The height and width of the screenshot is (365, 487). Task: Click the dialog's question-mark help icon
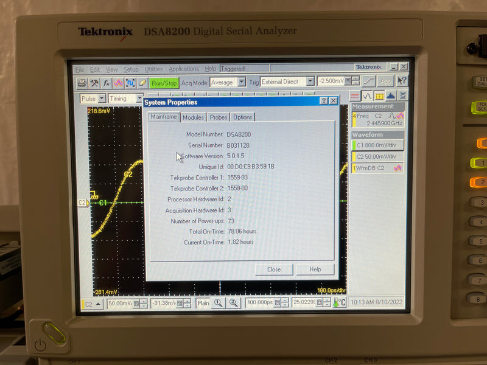point(324,101)
